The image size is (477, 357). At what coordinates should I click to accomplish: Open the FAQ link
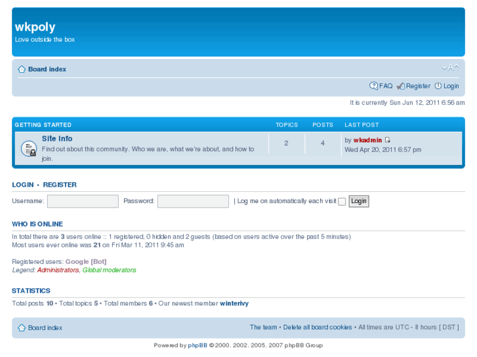tap(386, 86)
